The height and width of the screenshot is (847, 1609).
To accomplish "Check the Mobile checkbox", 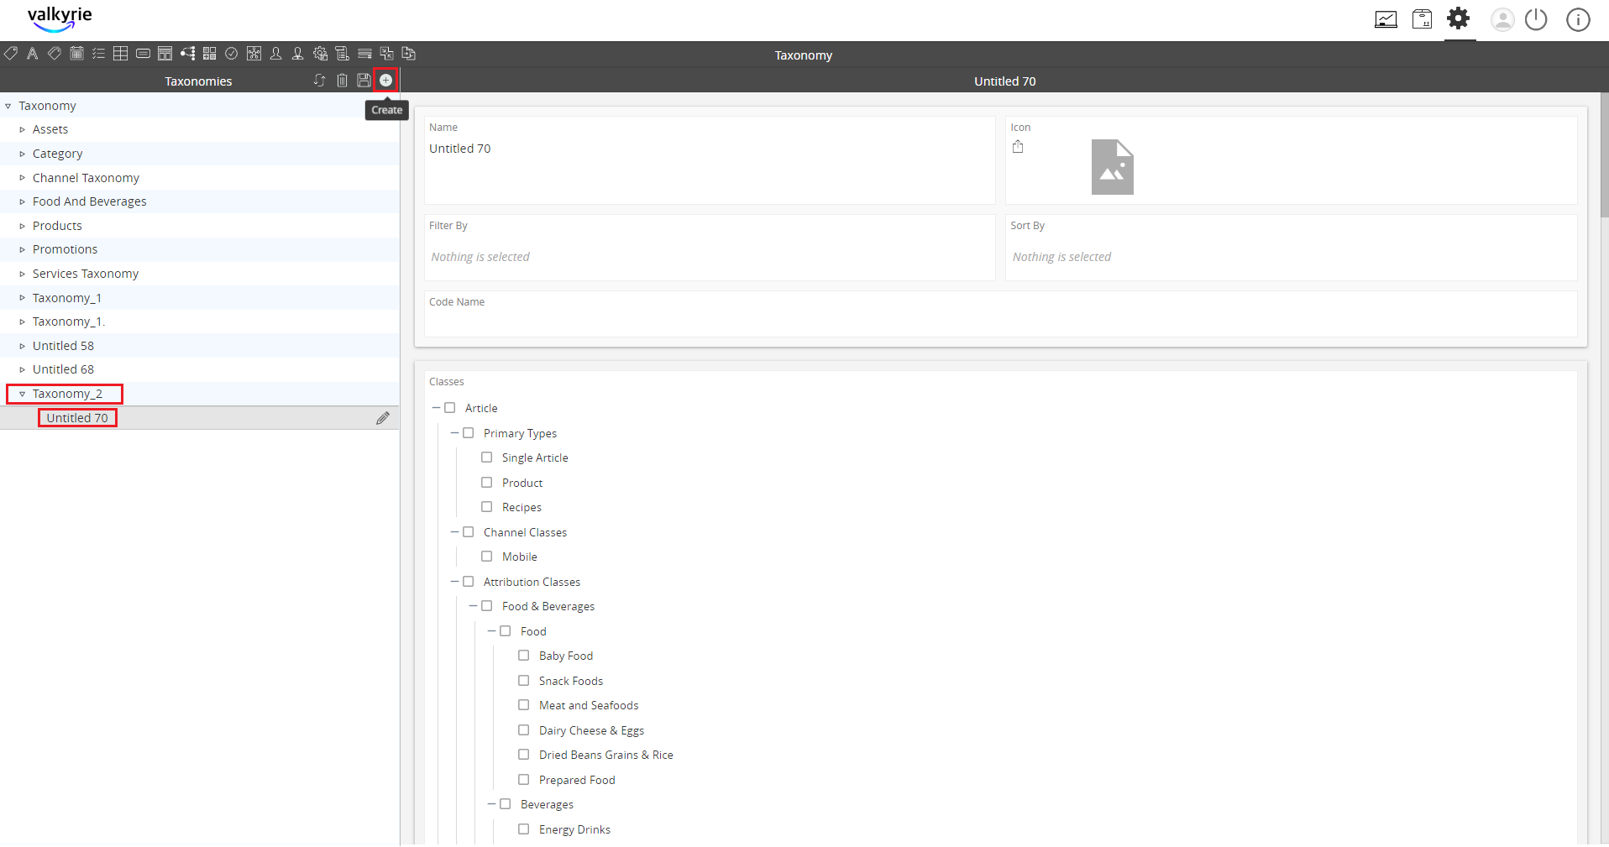I will coord(487,557).
